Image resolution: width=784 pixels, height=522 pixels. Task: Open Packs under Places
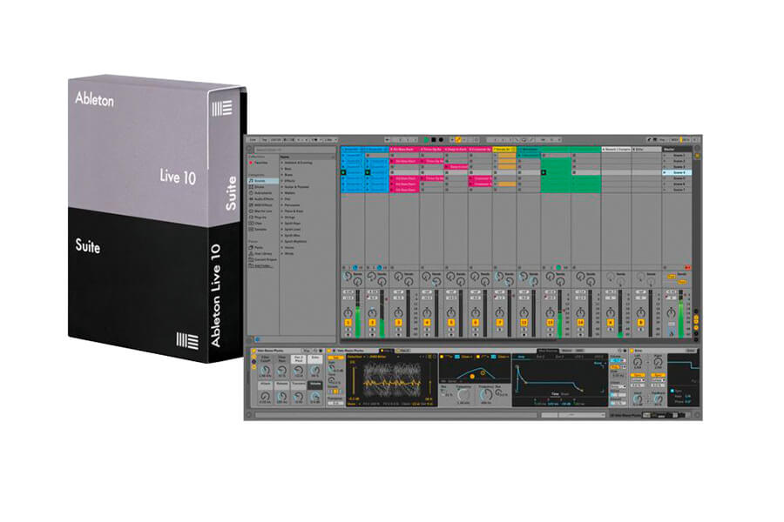pos(262,247)
